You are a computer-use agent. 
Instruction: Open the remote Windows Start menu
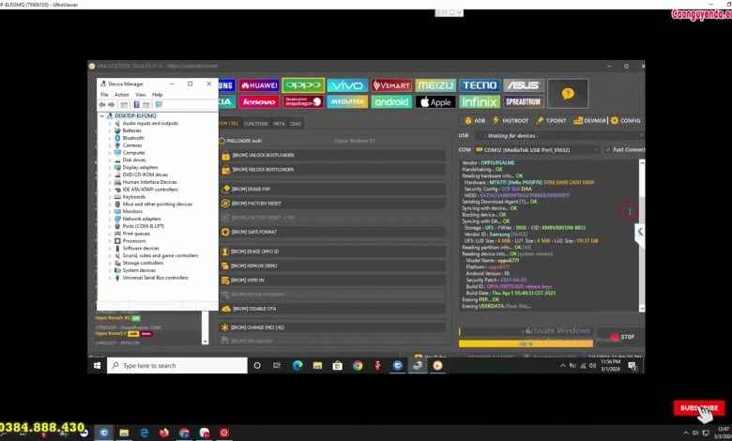click(x=97, y=366)
